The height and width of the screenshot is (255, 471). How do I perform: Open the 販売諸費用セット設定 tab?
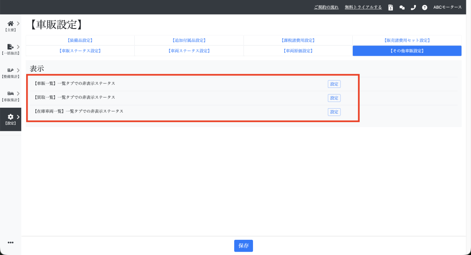click(407, 41)
